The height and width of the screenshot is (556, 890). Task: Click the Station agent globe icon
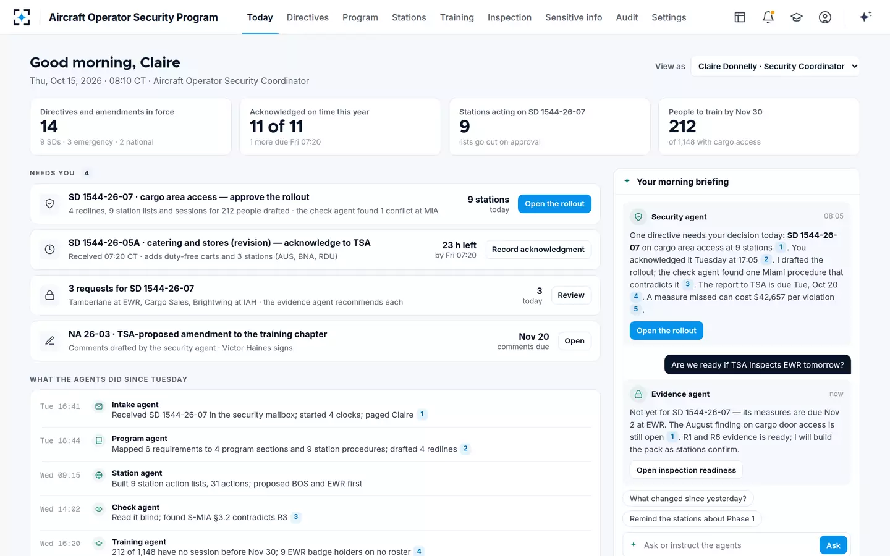point(99,475)
